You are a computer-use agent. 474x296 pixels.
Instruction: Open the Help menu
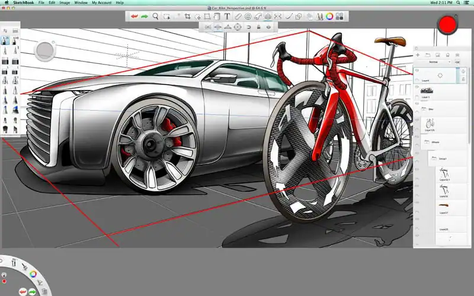(x=120, y=2)
